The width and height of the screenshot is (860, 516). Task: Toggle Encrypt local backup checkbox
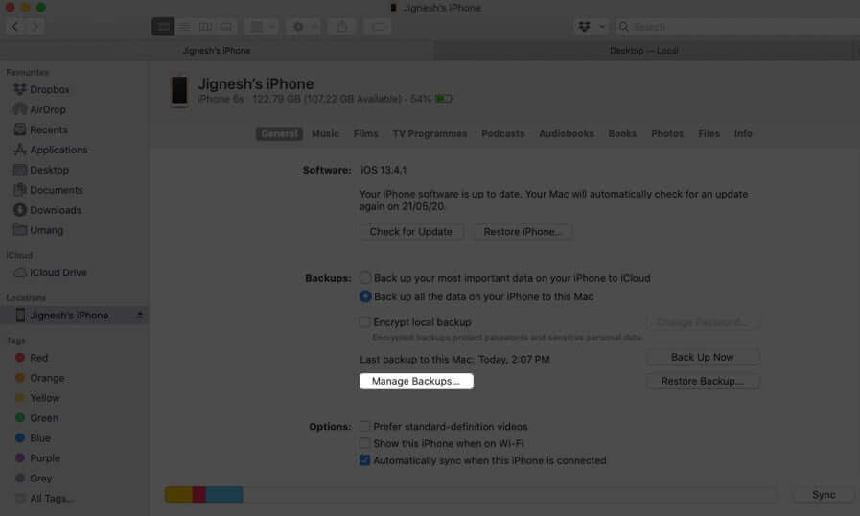364,321
